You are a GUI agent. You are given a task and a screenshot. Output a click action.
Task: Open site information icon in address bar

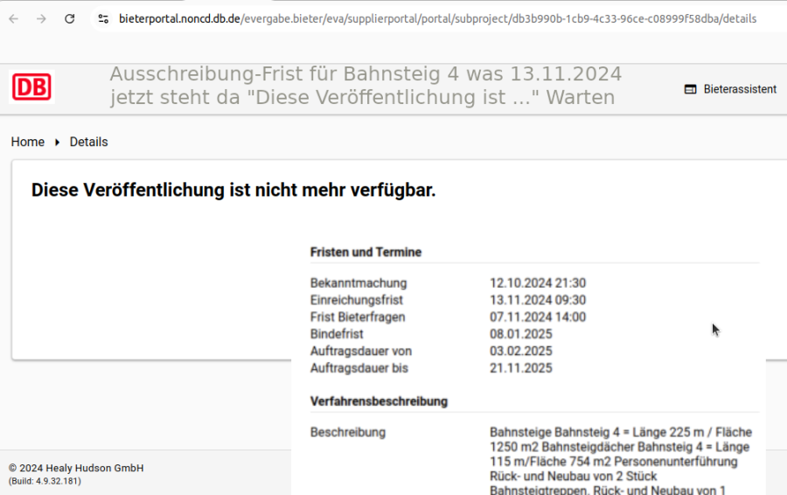pyautogui.click(x=103, y=18)
